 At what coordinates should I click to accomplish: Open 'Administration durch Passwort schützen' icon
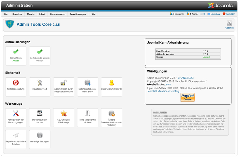(x=64, y=87)
